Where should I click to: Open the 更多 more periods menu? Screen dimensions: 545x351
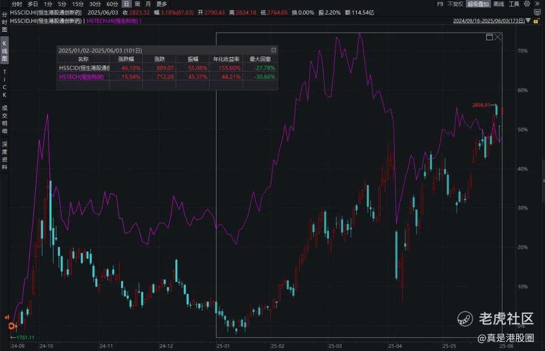tap(161, 4)
